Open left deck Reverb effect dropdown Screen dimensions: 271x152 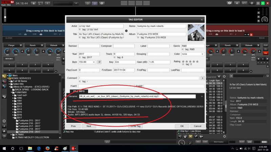pos(42,45)
